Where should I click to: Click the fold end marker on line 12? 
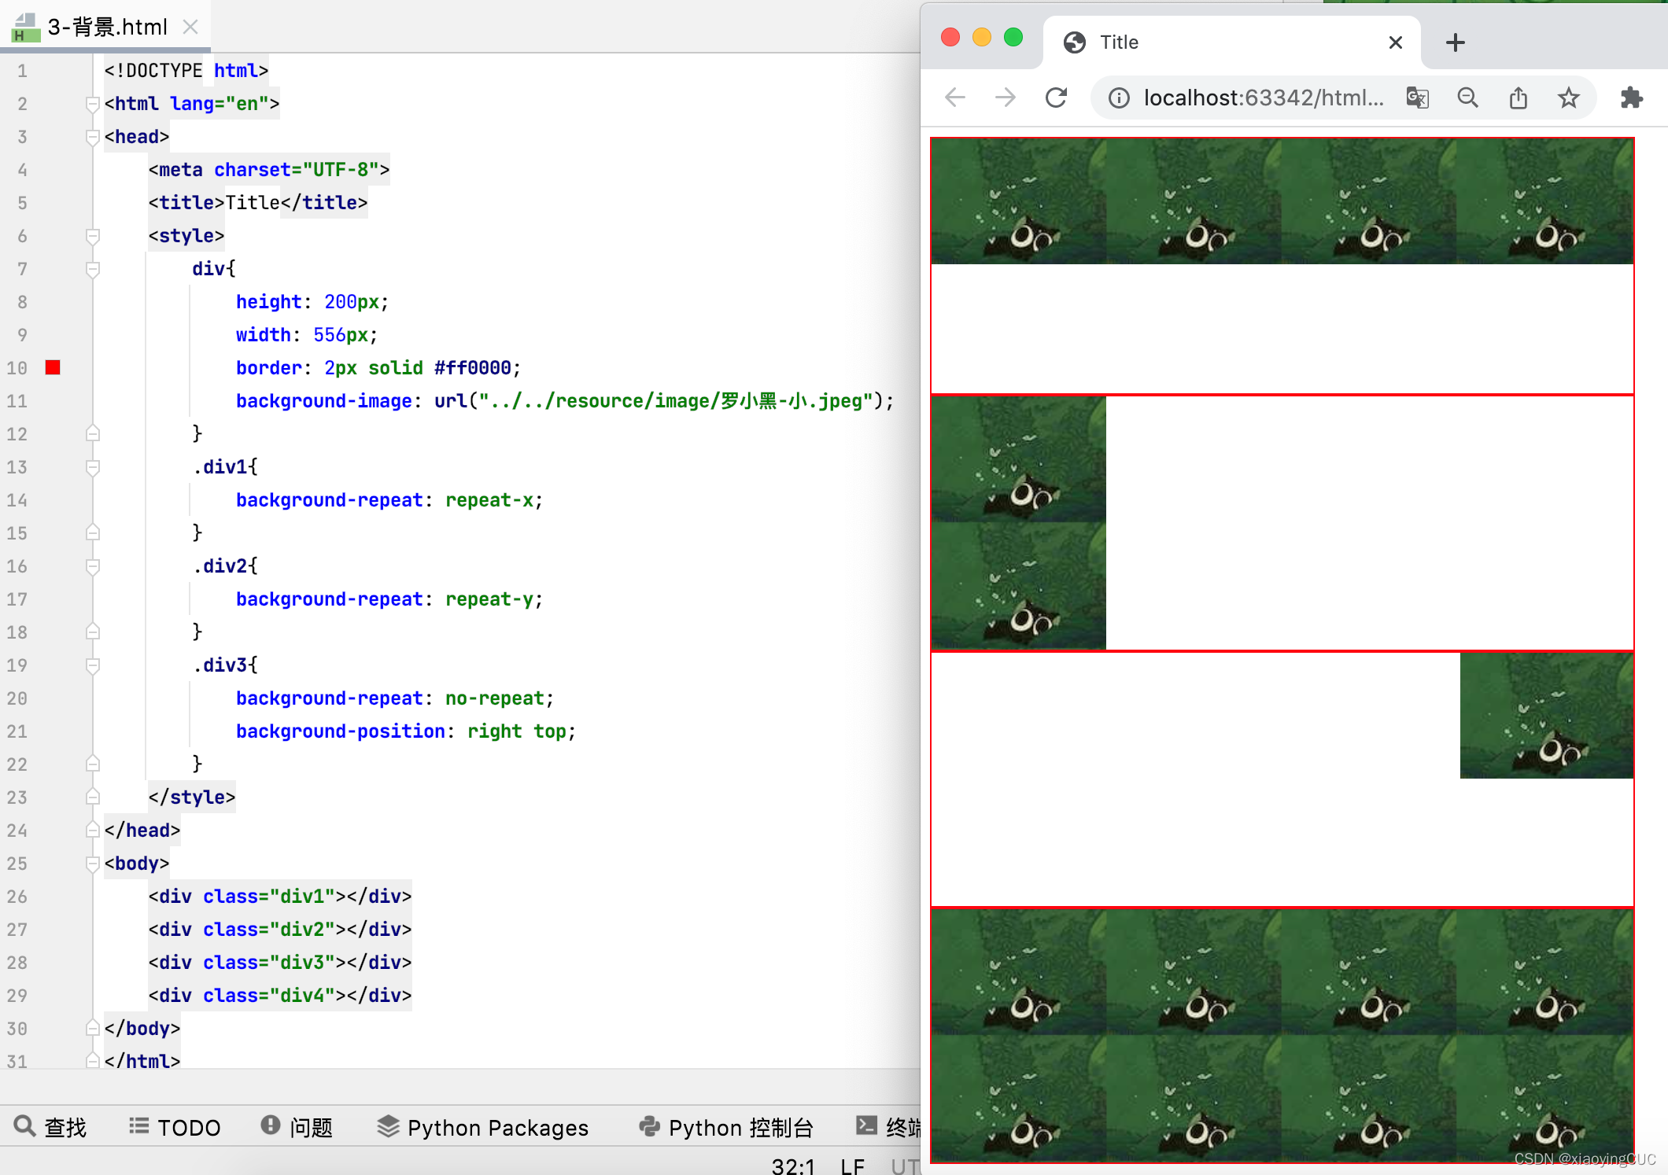[x=92, y=433]
